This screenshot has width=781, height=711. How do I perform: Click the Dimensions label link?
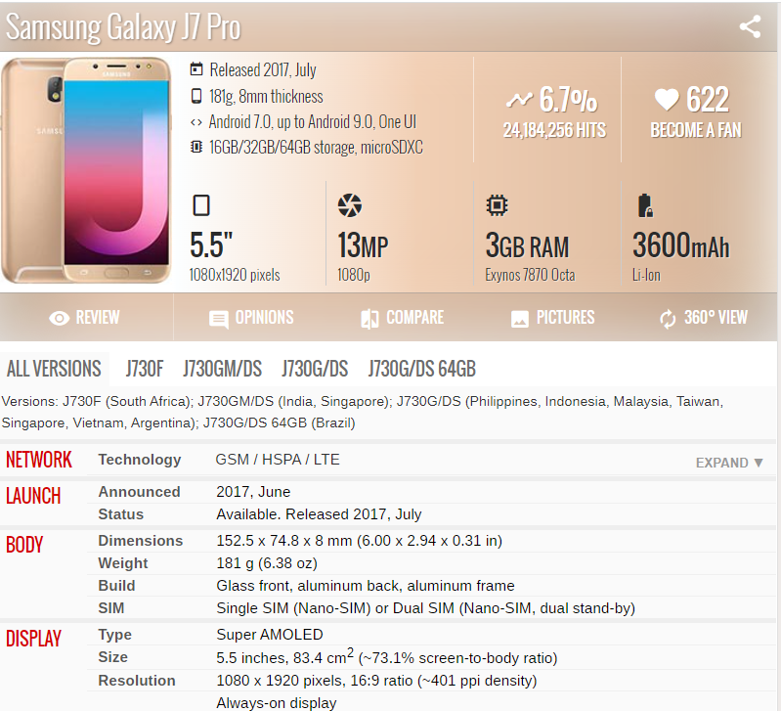141,541
